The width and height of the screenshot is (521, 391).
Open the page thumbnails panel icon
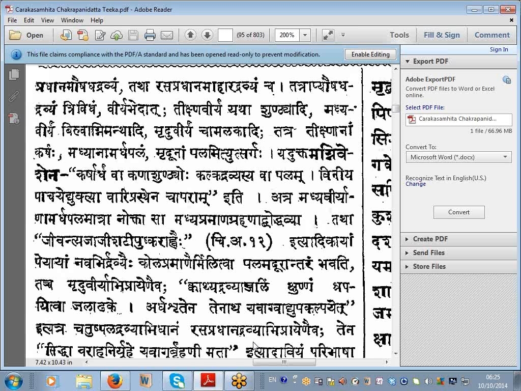click(x=14, y=74)
